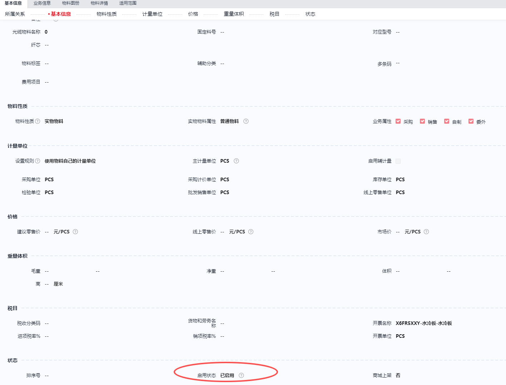
Task: Click help icon next to 市场价 unit
Action: 426,232
